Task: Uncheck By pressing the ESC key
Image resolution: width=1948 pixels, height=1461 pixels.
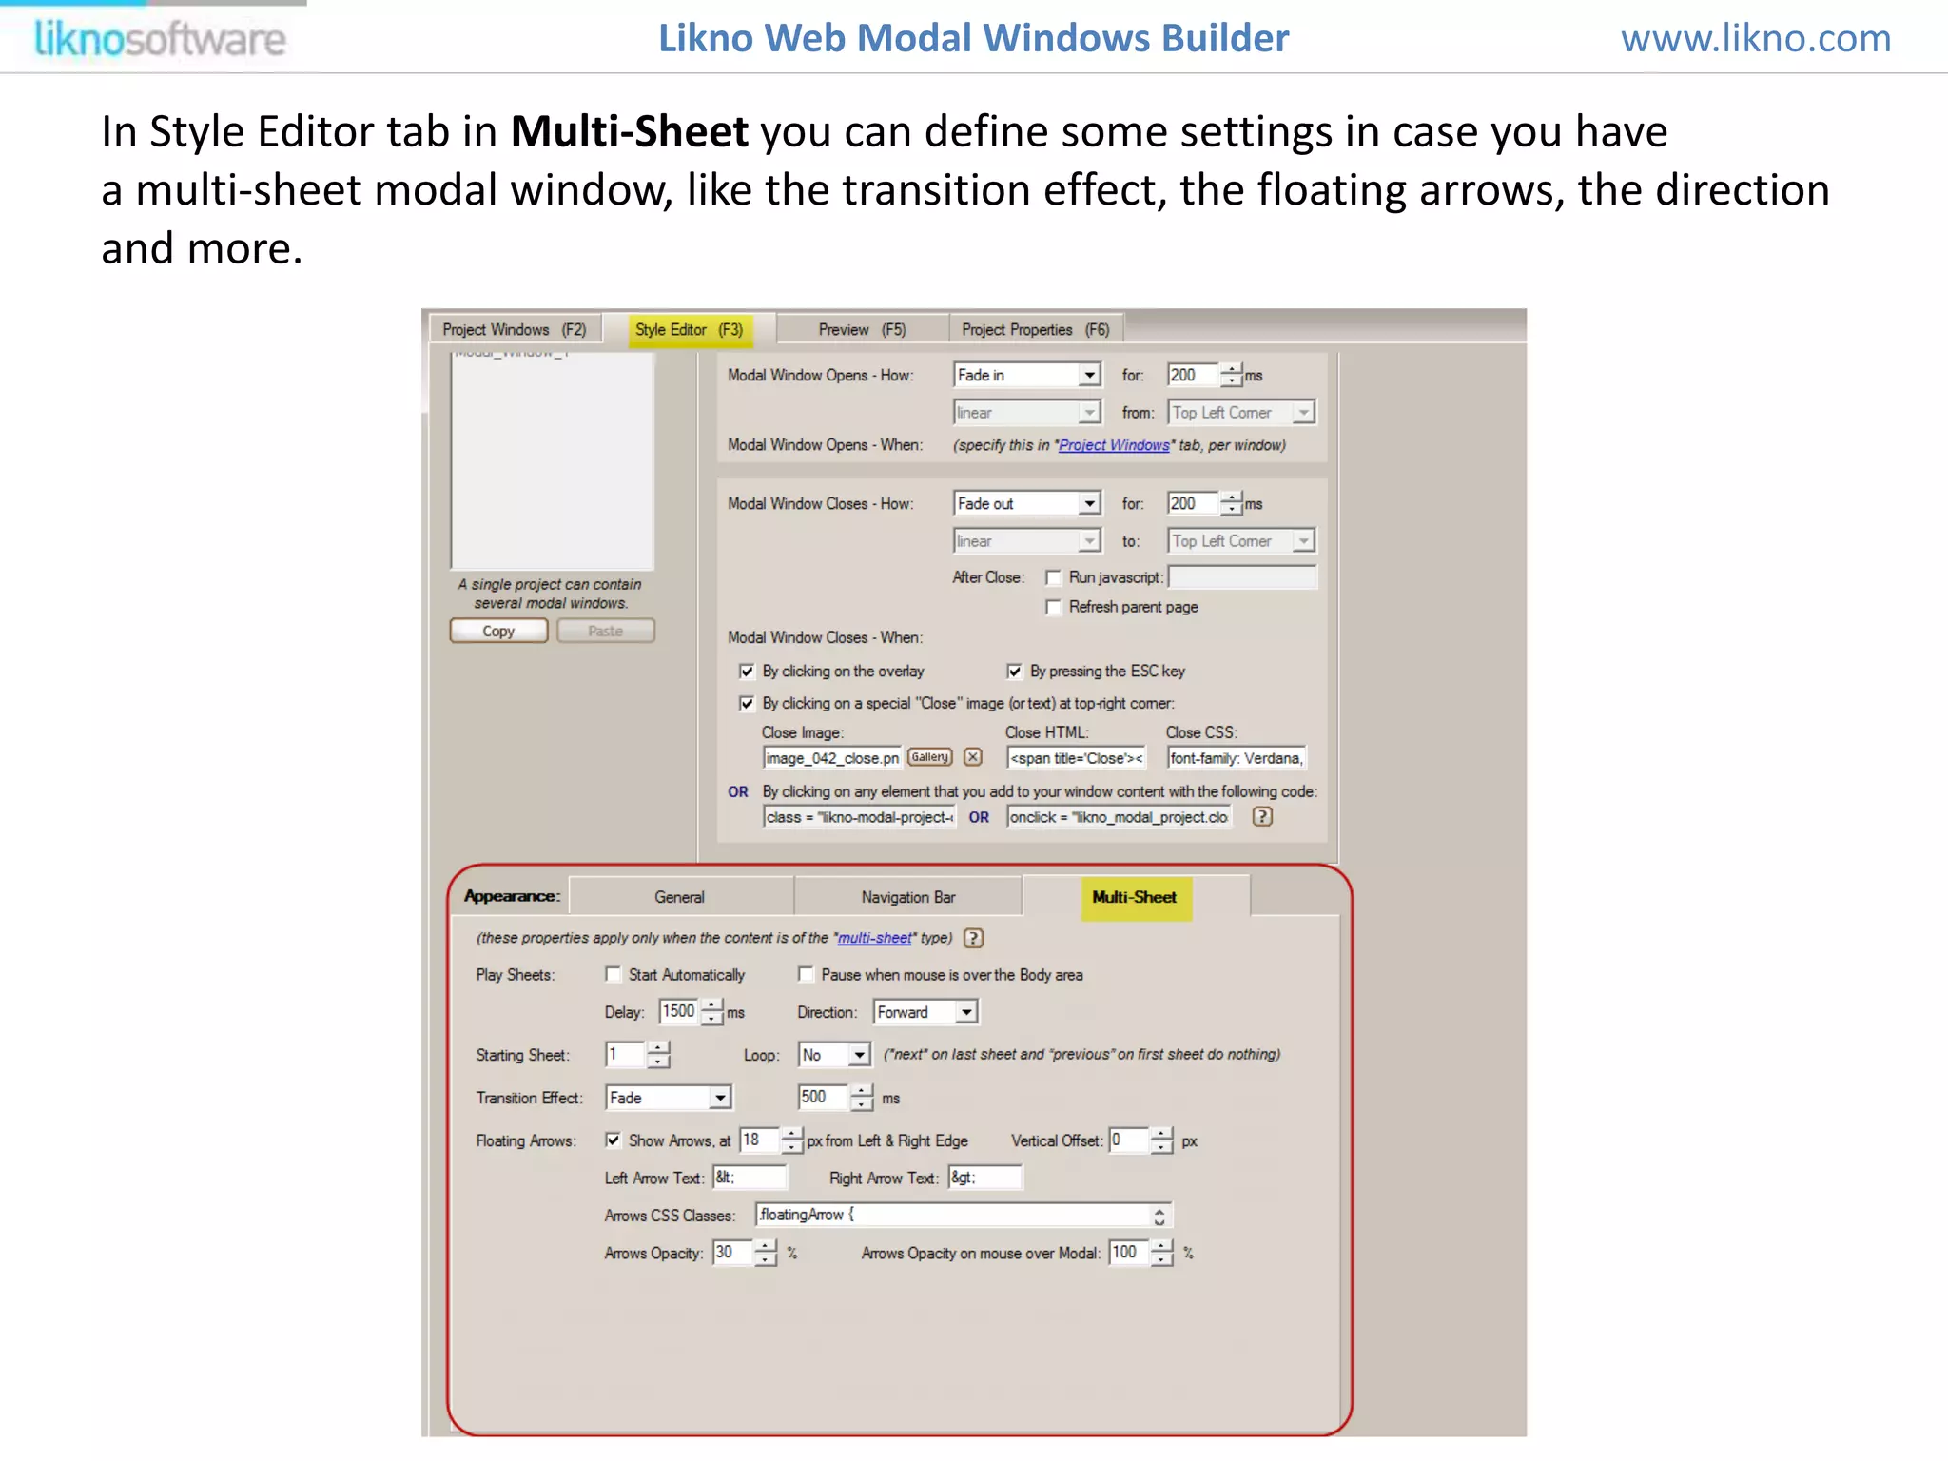Action: [x=1014, y=672]
